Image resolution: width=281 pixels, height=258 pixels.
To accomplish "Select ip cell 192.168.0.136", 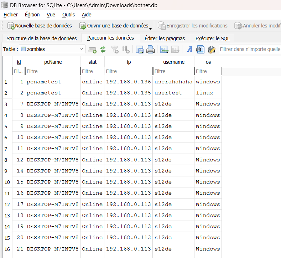I will click(129, 82).
